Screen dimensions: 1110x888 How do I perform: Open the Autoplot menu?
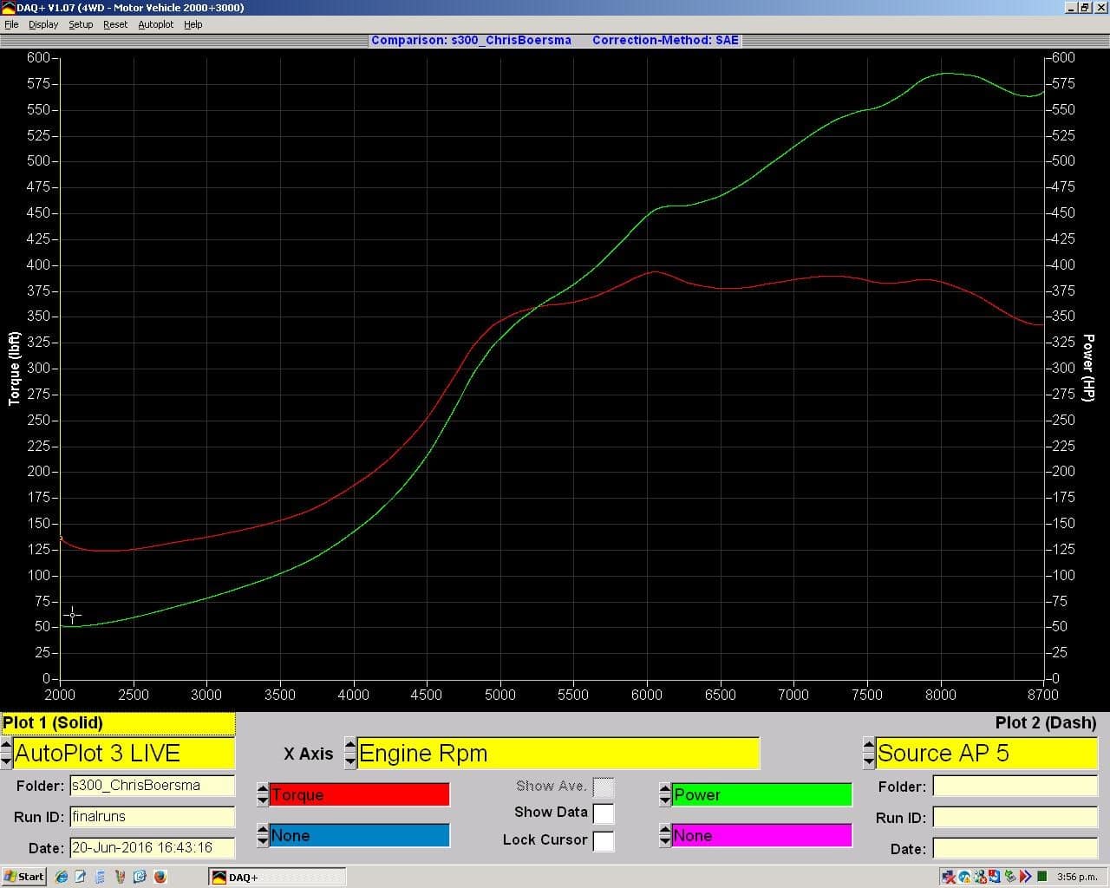tap(155, 24)
